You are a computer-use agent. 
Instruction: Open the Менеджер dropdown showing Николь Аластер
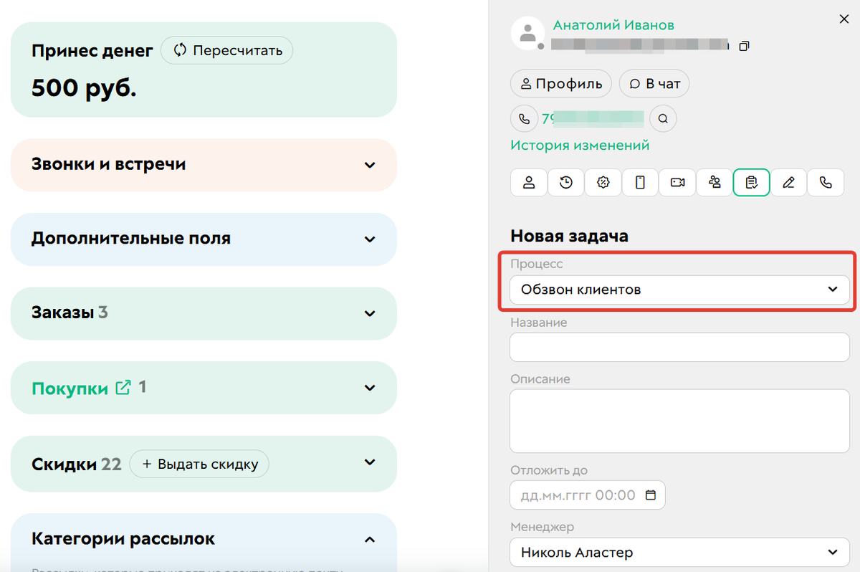678,552
